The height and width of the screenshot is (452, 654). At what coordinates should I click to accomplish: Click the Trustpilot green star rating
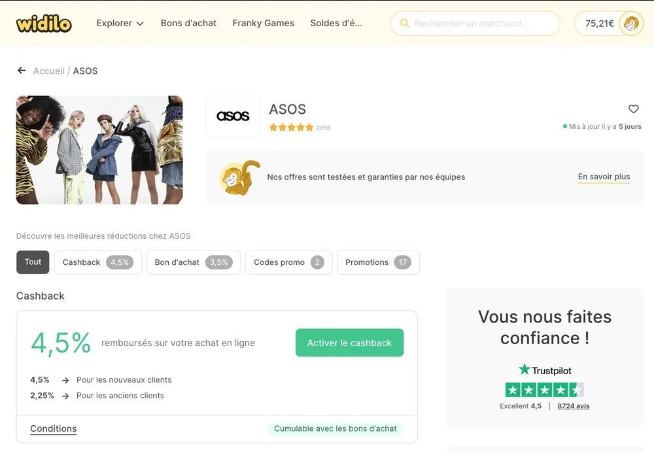(x=544, y=390)
